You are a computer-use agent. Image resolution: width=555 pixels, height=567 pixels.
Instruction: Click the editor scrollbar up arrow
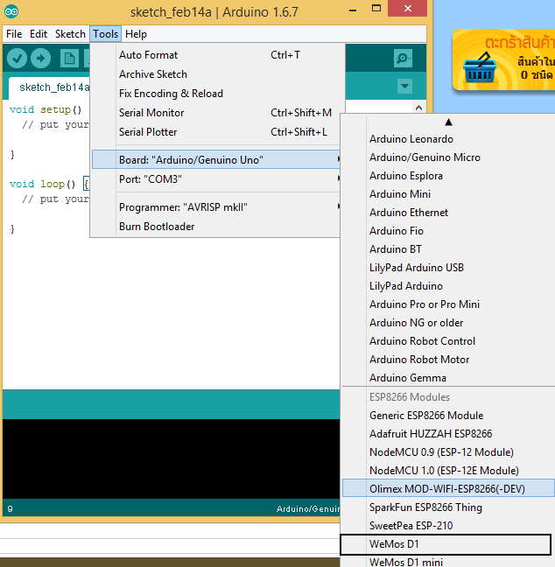click(418, 108)
